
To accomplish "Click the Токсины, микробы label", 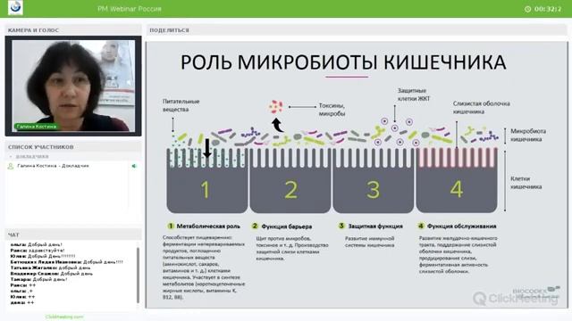I will (x=332, y=110).
